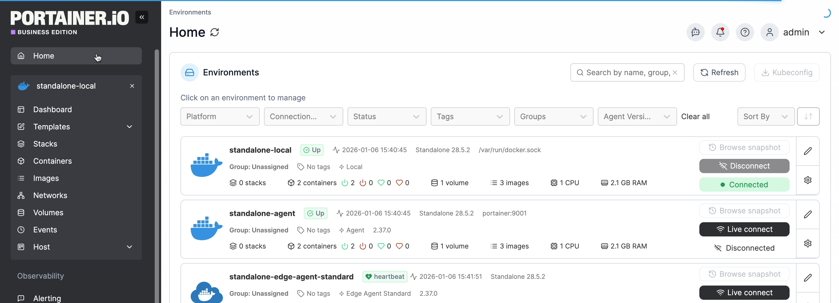The image size is (839, 303).
Task: Focus the environment search field
Action: pyautogui.click(x=625, y=72)
